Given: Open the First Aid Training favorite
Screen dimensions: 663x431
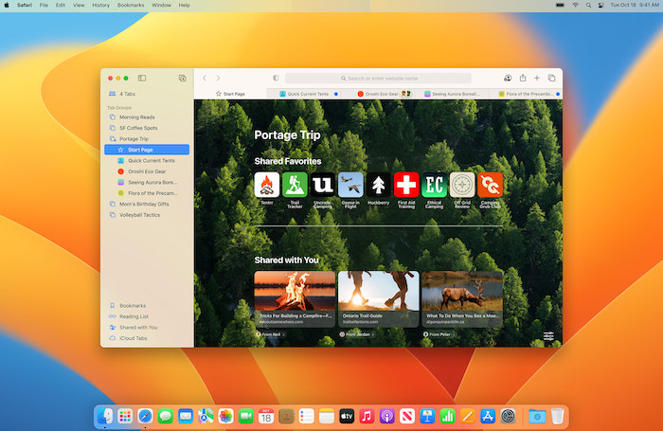Looking at the screenshot, I should (x=406, y=185).
